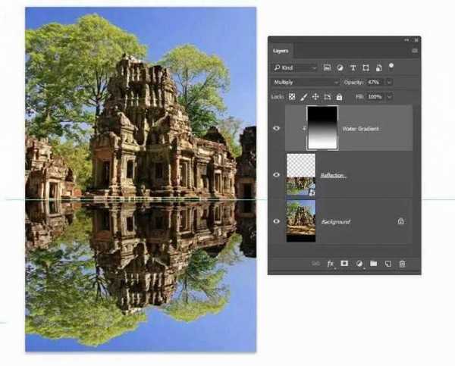Click the type layer filter icon
Image resolution: width=455 pixels, height=366 pixels.
click(353, 67)
